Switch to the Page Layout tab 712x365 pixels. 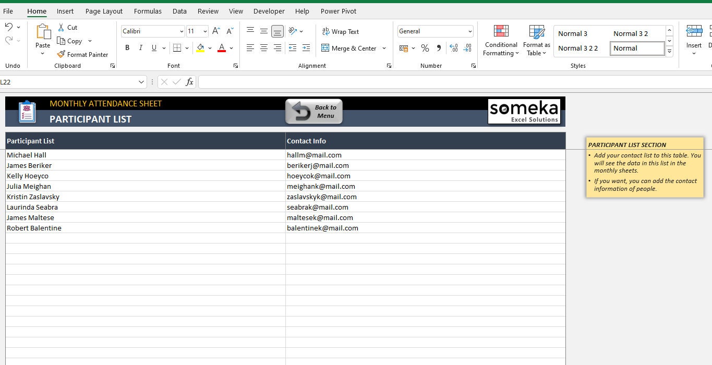coord(104,11)
